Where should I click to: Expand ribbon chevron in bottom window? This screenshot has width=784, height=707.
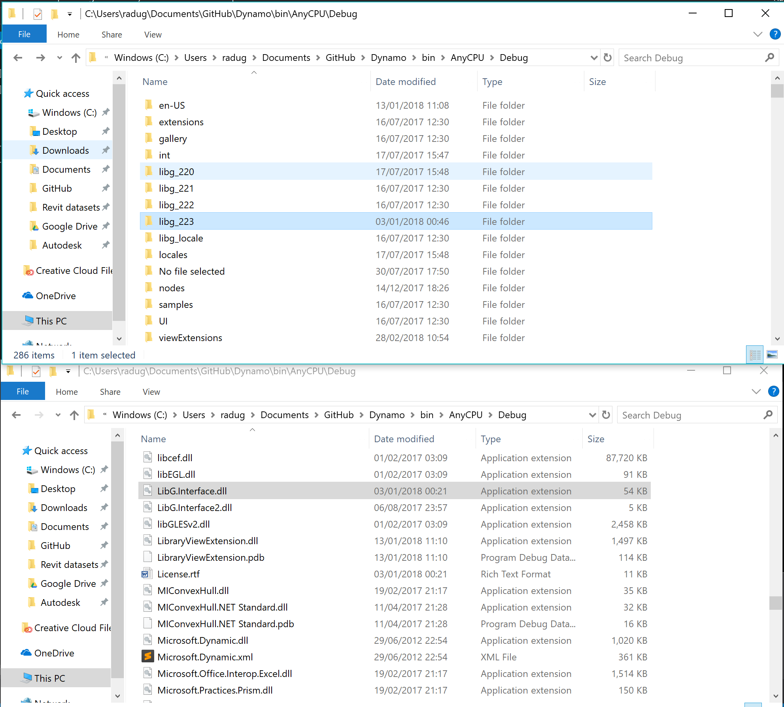[x=756, y=392]
